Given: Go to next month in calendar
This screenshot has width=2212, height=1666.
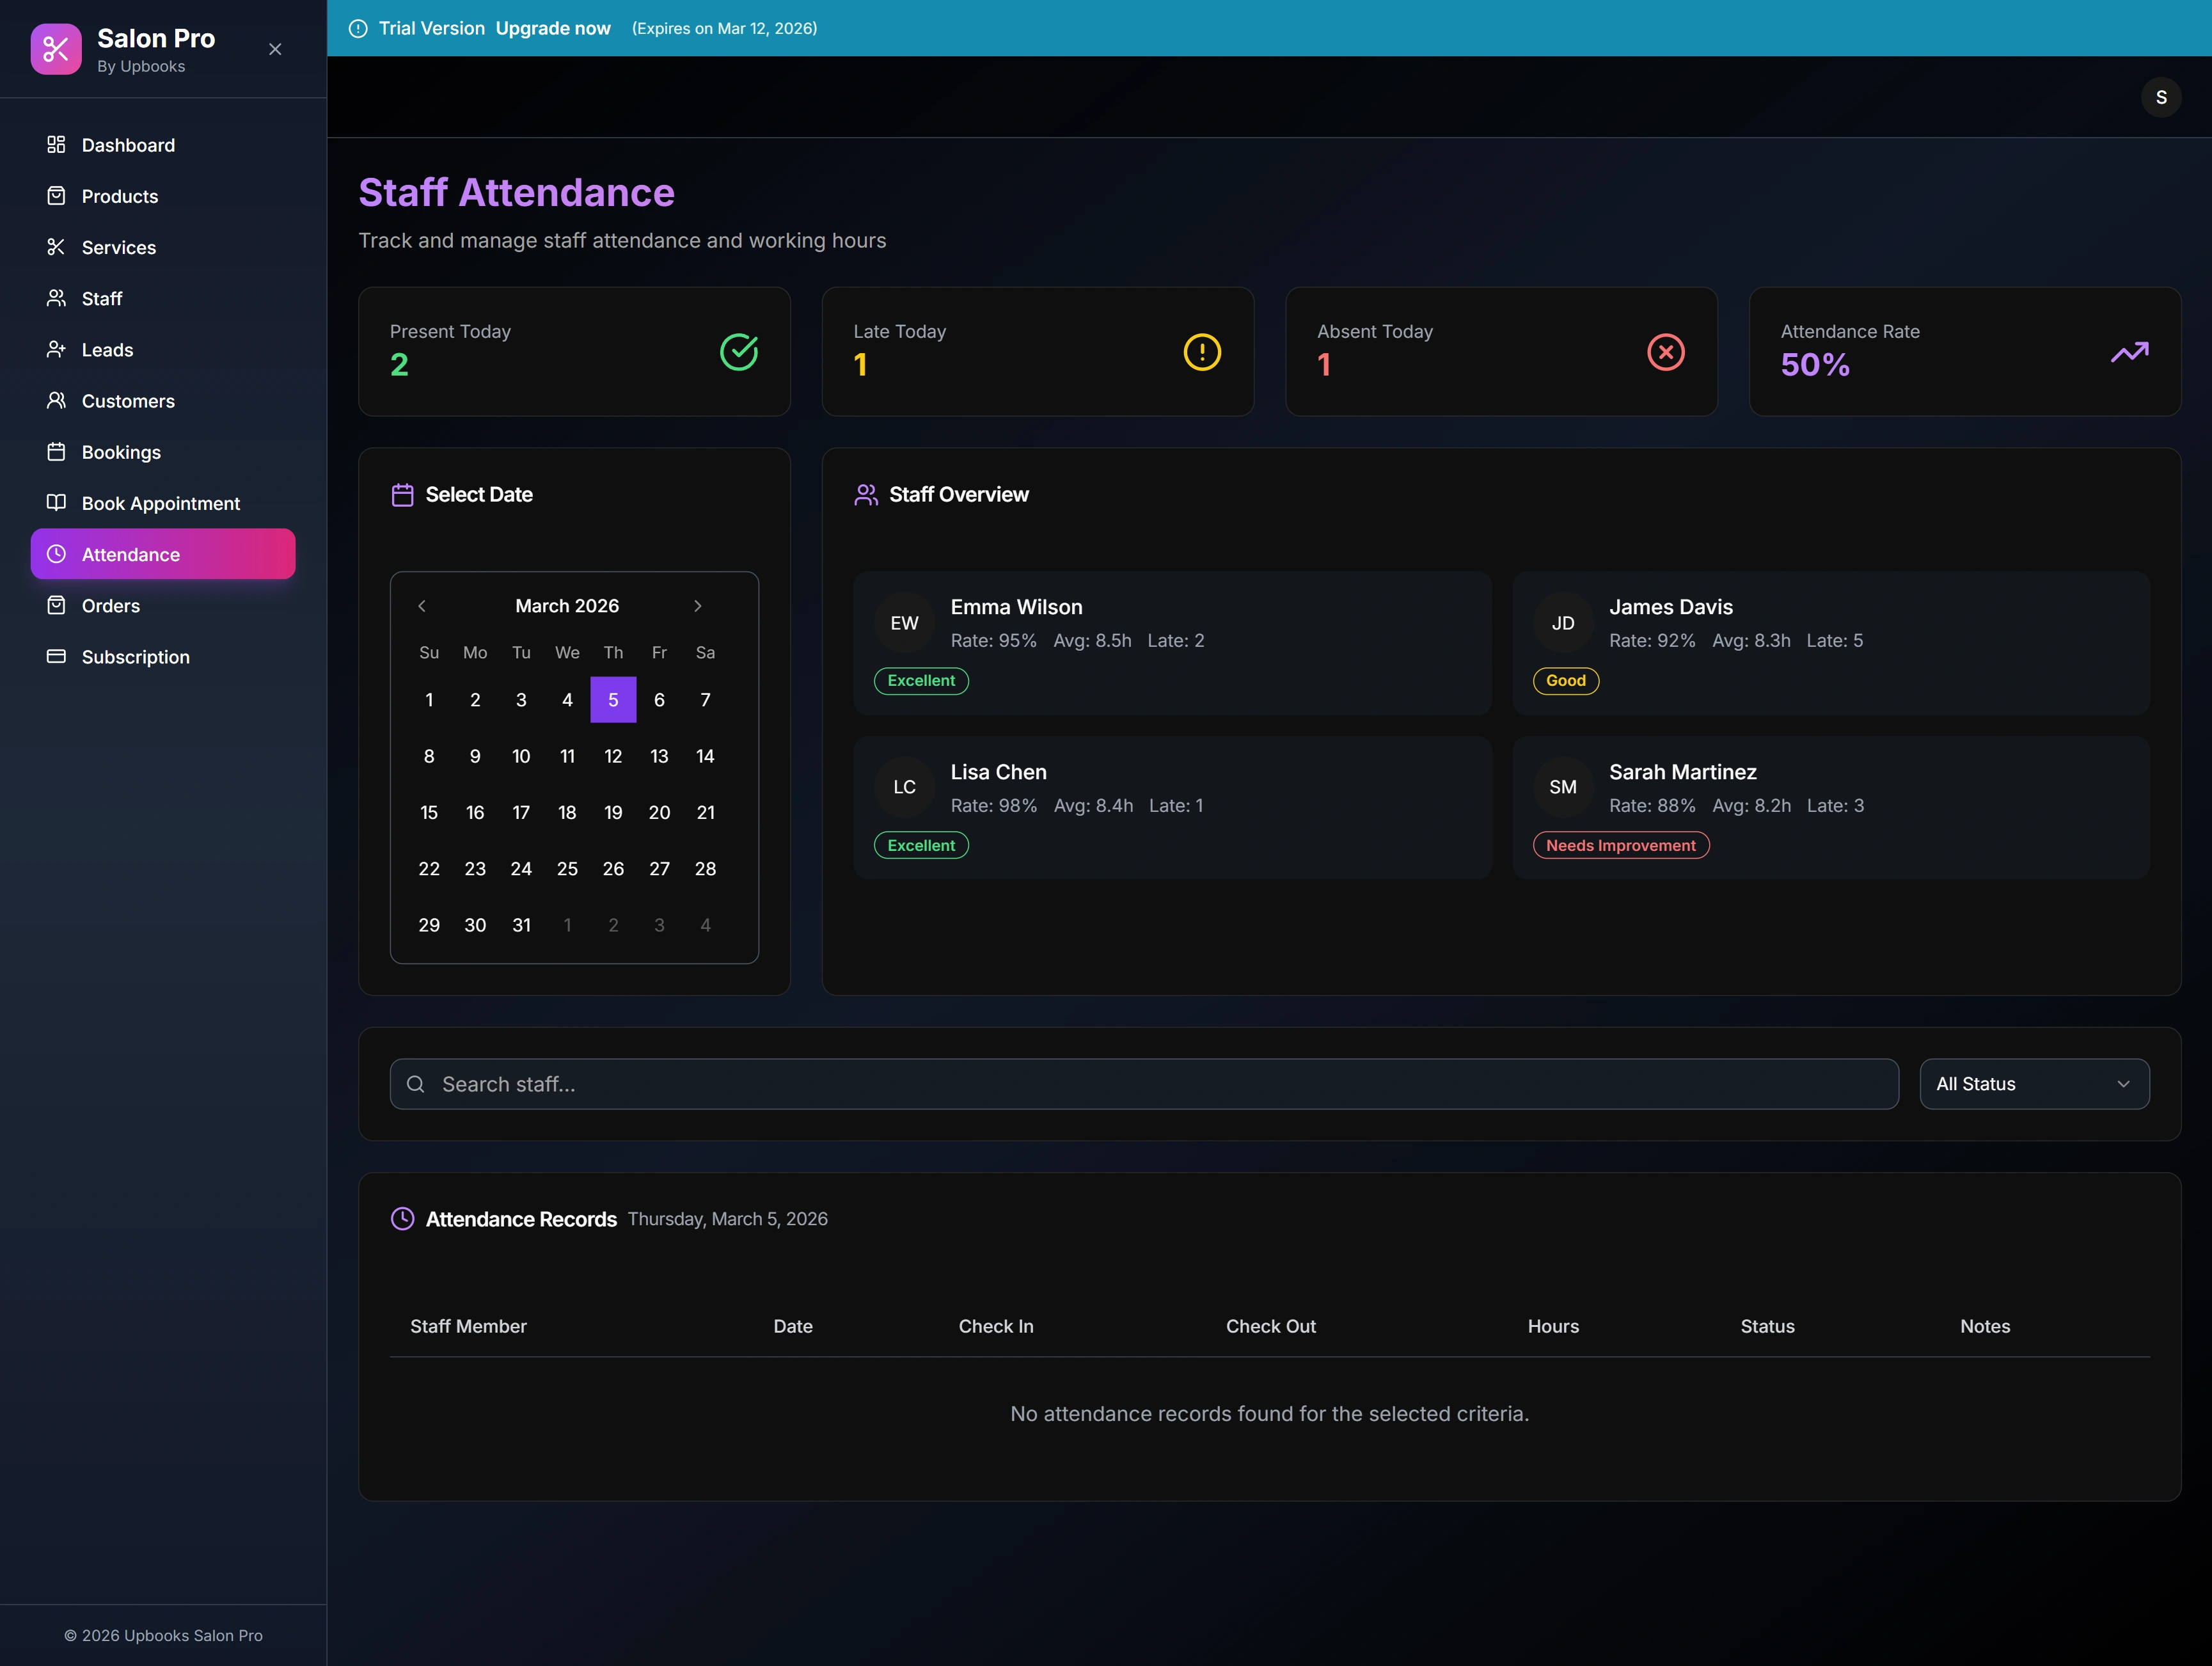Looking at the screenshot, I should [698, 606].
